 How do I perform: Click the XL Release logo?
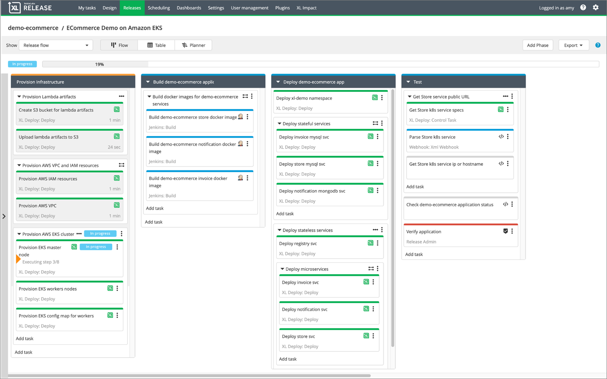[30, 8]
